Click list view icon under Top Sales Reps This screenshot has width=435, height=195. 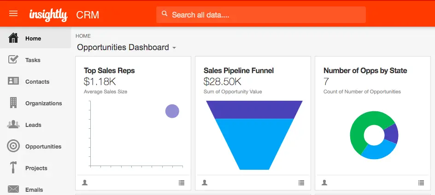point(182,183)
